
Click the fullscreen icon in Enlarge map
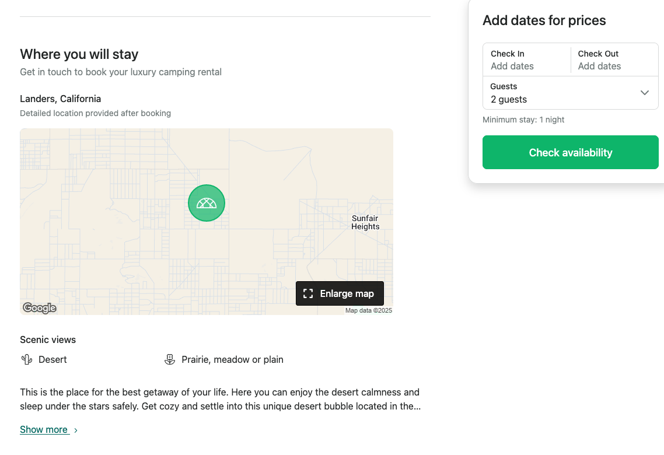tap(308, 293)
